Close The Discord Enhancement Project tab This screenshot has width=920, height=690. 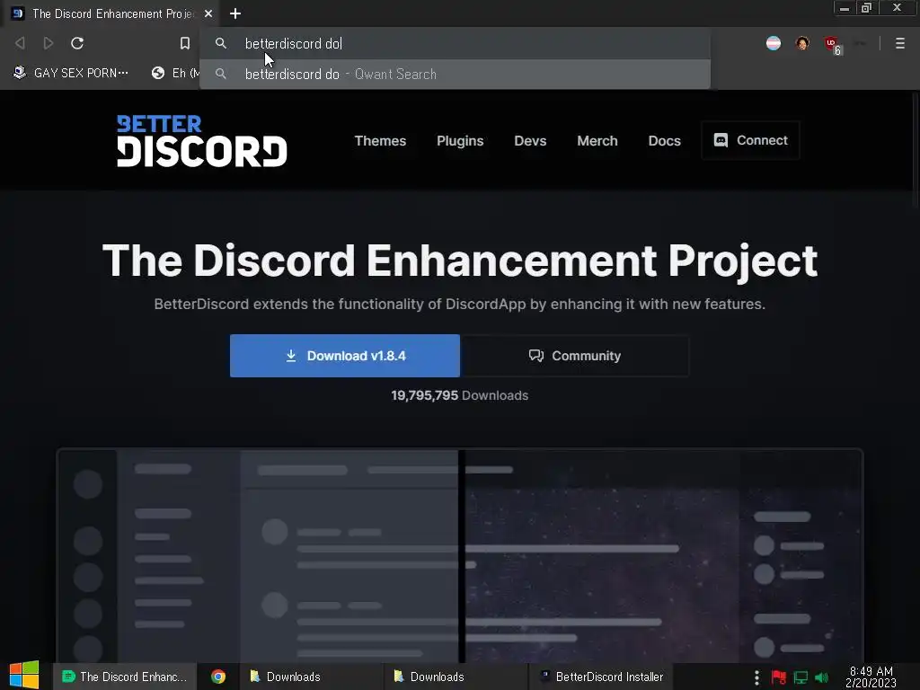tap(208, 13)
